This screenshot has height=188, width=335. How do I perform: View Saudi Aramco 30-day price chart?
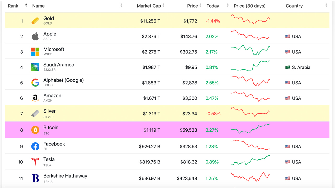click(250, 66)
